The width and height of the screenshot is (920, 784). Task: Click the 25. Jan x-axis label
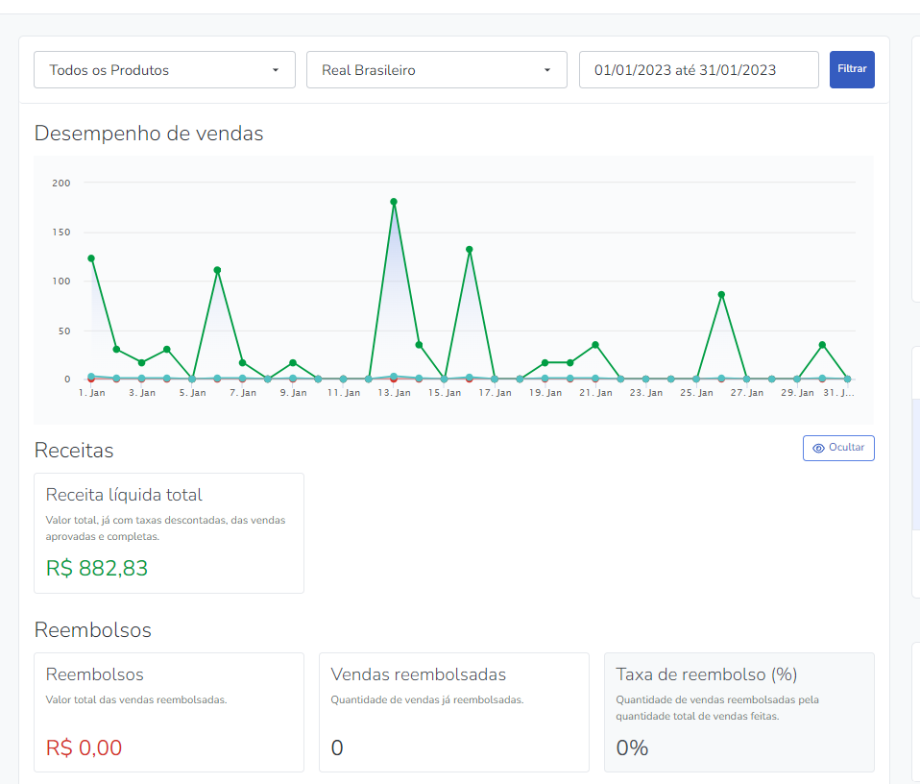click(x=696, y=393)
